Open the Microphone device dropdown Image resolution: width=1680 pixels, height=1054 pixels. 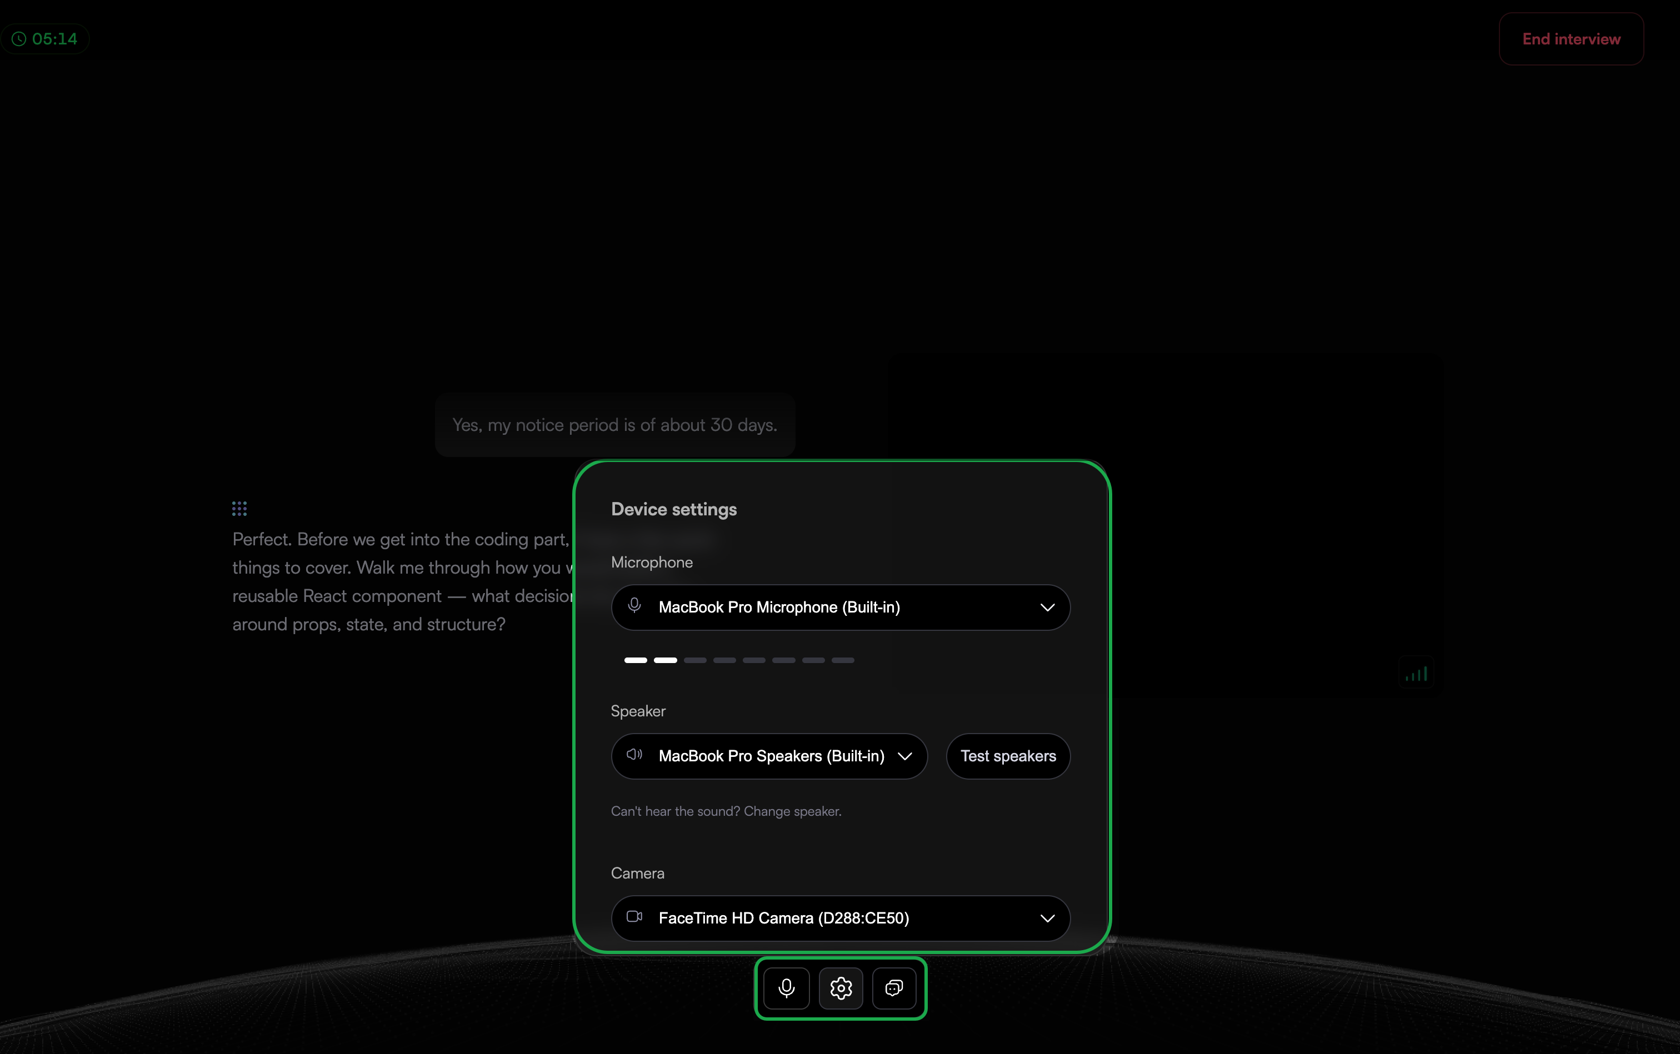pos(841,607)
